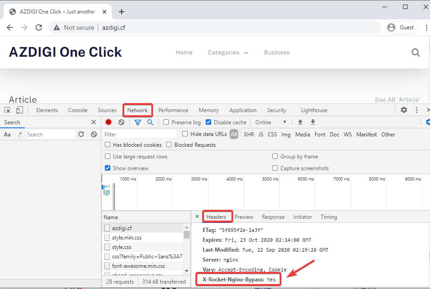Enable the Preserve log checkbox
The width and height of the screenshot is (430, 289).
point(166,122)
